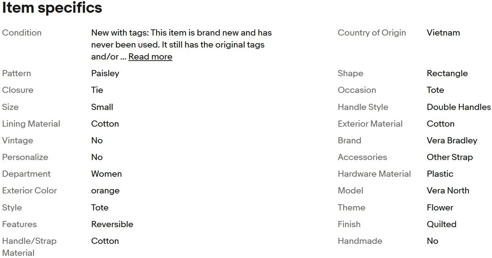Click the Item specifics heading
Screen dimensions: 492x258
click(x=52, y=8)
